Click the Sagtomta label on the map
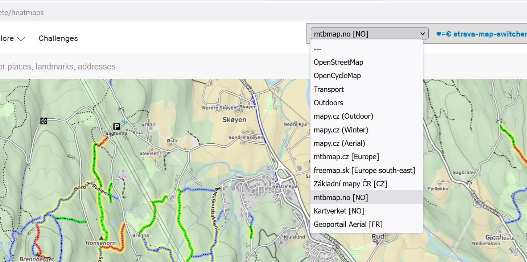Screen dimensions: 527x262 (x=116, y=133)
